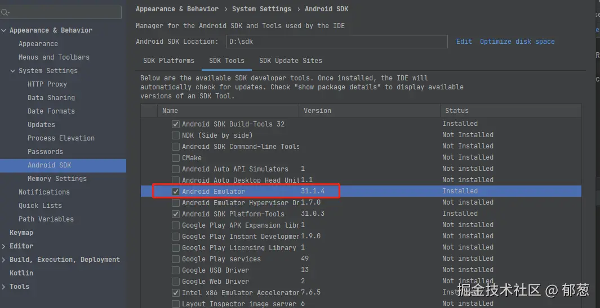Viewport: 600px width, 308px height.
Task: Click System Settings in the breadcrumb
Action: (x=262, y=9)
